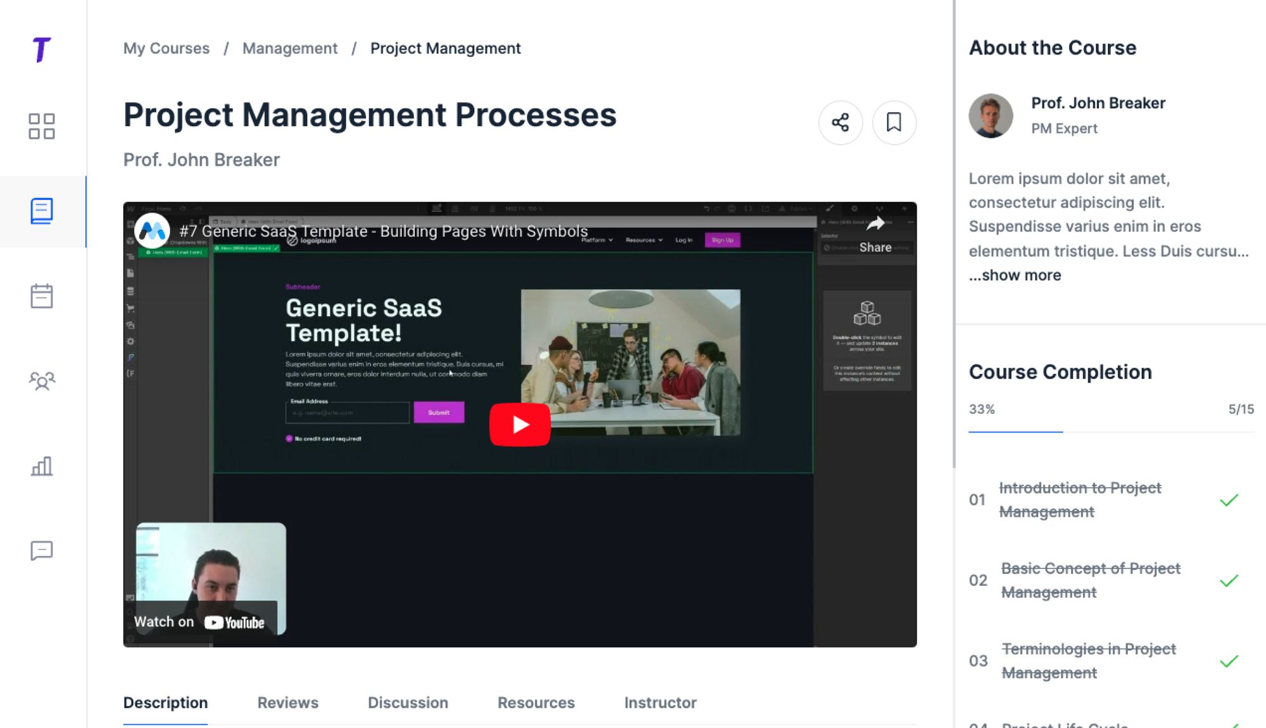
Task: Switch to the Reviews tab
Action: pos(287,703)
